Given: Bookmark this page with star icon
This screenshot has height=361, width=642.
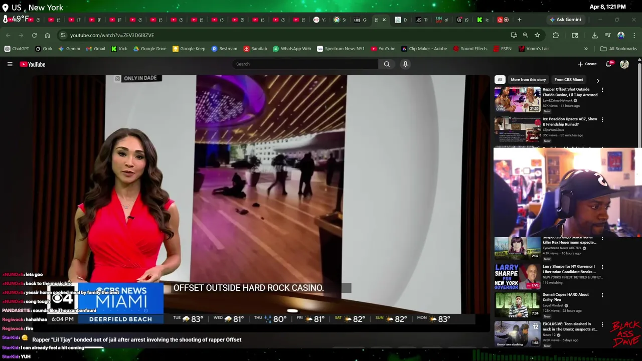Looking at the screenshot, I should click(x=537, y=35).
